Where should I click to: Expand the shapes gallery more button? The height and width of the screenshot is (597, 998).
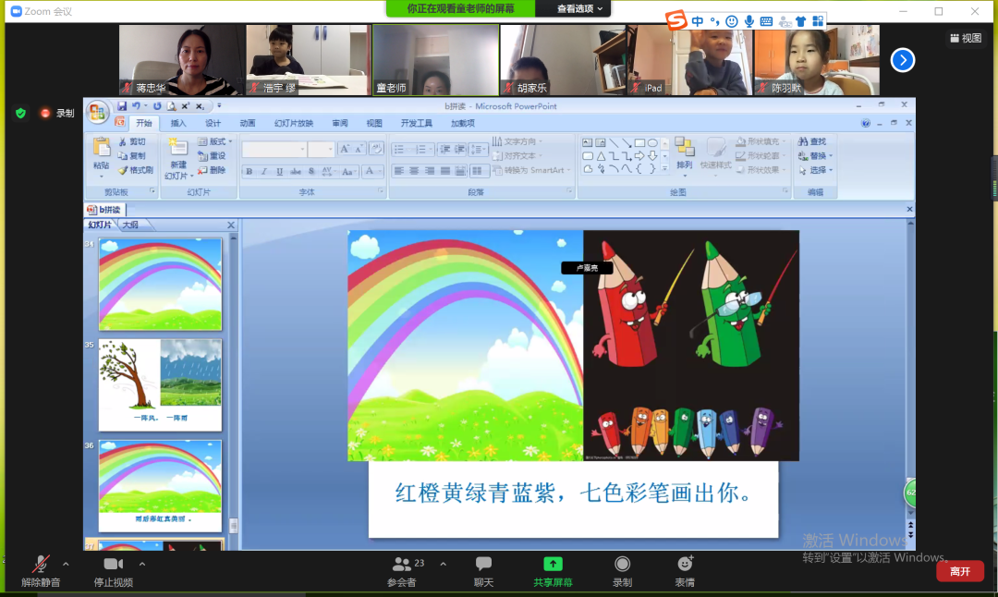click(664, 169)
